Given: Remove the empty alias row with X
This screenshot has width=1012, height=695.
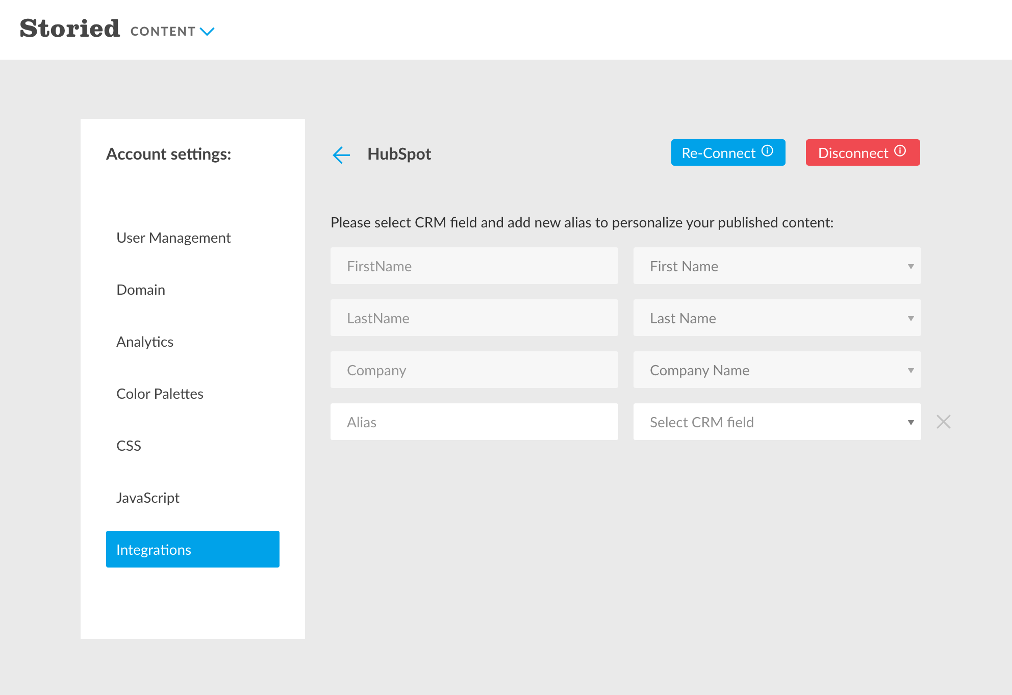Looking at the screenshot, I should (x=943, y=422).
